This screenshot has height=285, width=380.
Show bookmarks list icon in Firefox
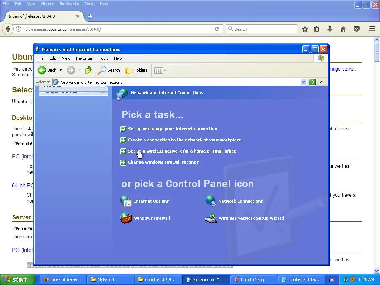pos(317,29)
